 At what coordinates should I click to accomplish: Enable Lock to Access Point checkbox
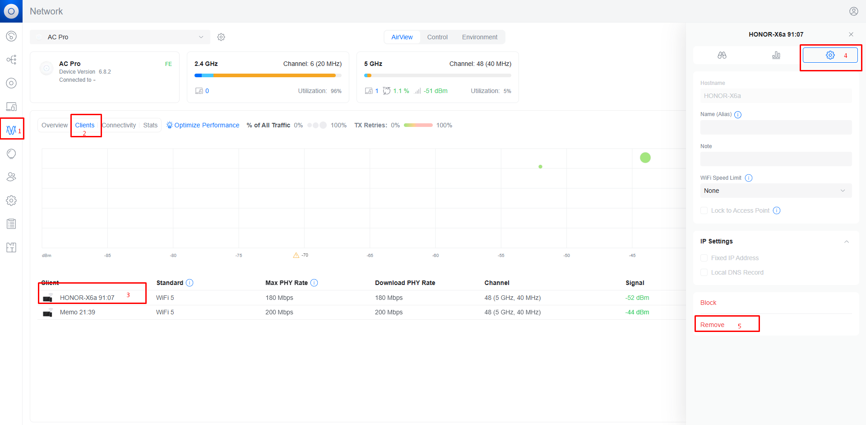pyautogui.click(x=704, y=210)
